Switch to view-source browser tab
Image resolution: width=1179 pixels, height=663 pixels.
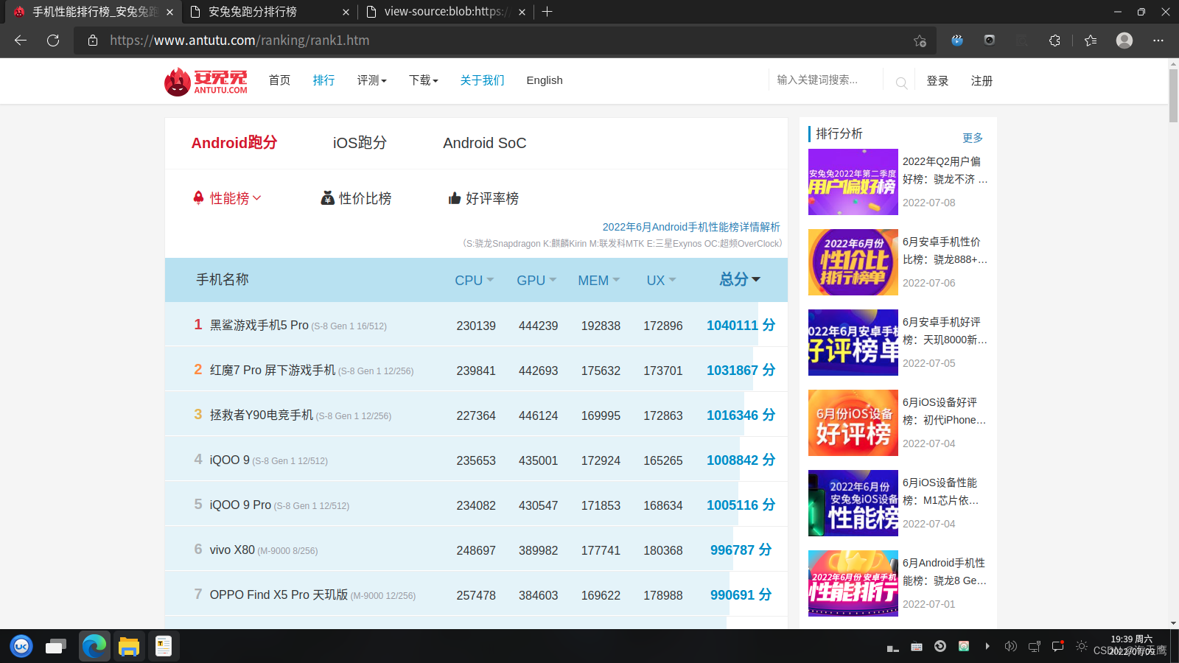click(x=447, y=12)
